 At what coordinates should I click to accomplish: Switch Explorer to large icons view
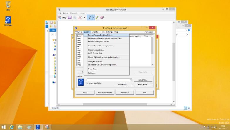coord(189,108)
